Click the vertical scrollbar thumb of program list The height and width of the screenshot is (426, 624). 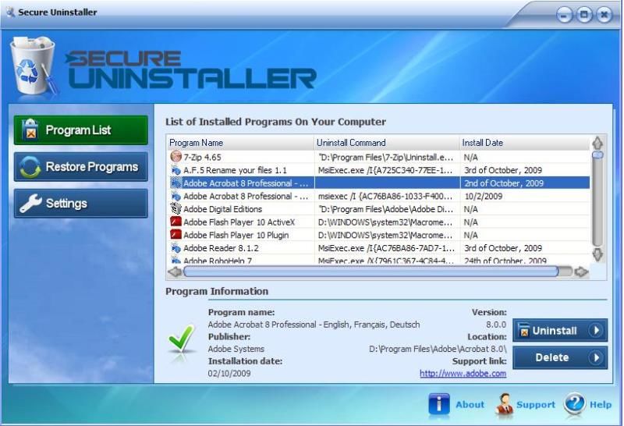point(597,154)
